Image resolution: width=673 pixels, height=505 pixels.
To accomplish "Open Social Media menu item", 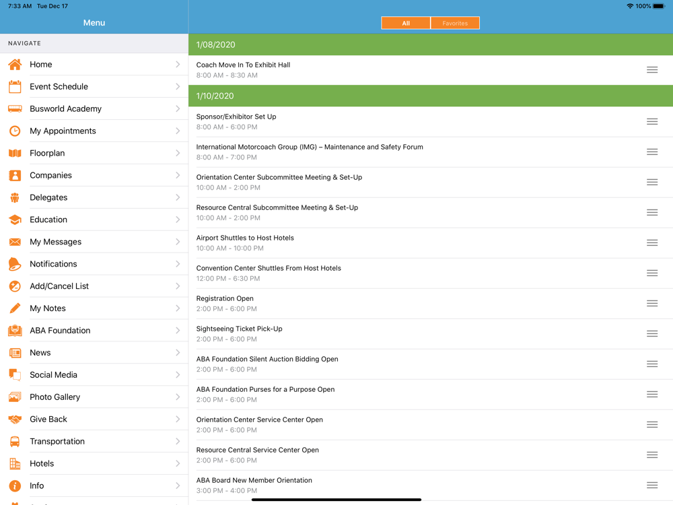I will coord(94,375).
